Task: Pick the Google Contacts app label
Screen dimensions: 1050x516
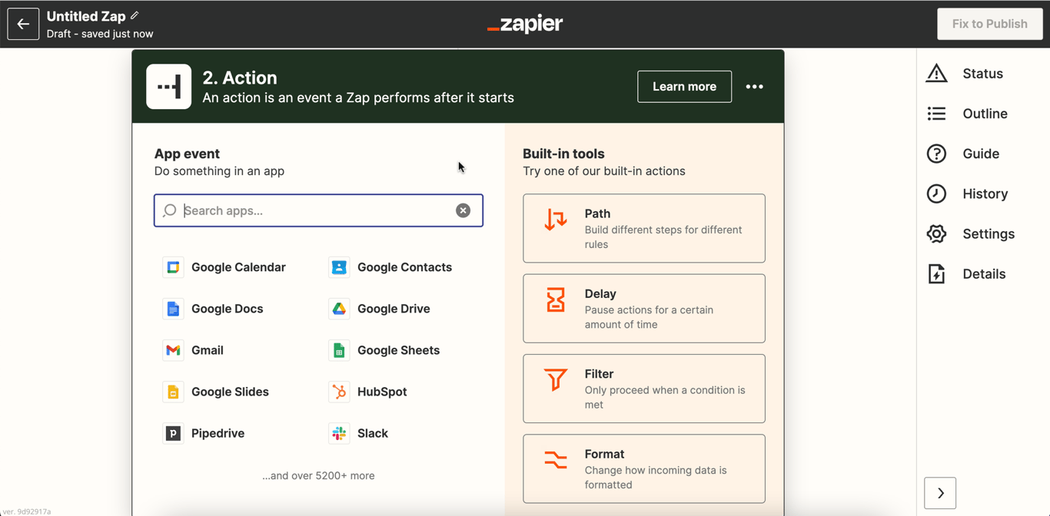Action: coord(404,267)
